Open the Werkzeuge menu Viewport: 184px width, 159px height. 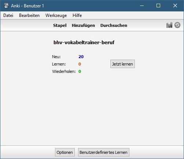[x=56, y=15]
